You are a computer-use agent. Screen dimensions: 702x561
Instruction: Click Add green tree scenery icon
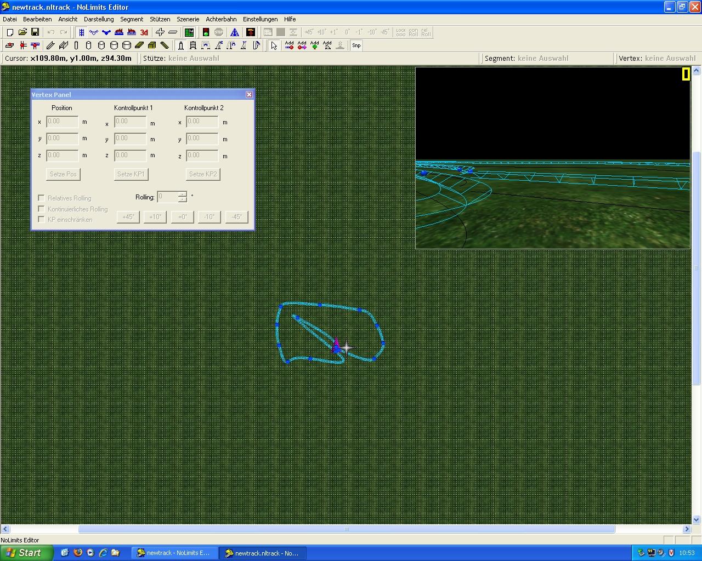coord(314,45)
